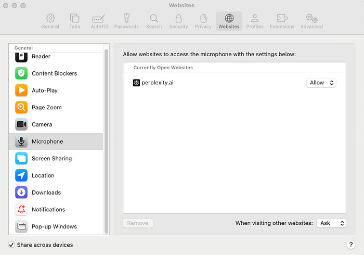Select the perplexity.ai website row text
The height and width of the screenshot is (255, 364).
[158, 83]
